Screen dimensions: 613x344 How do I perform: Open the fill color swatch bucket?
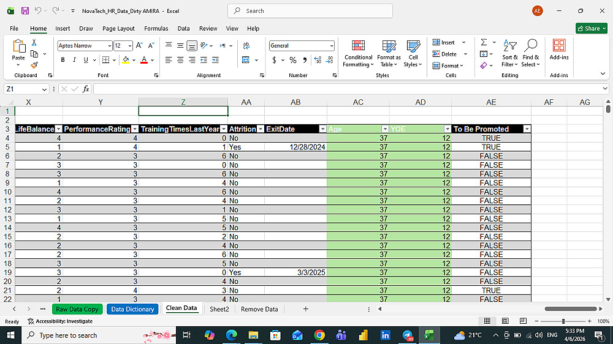[x=126, y=60]
